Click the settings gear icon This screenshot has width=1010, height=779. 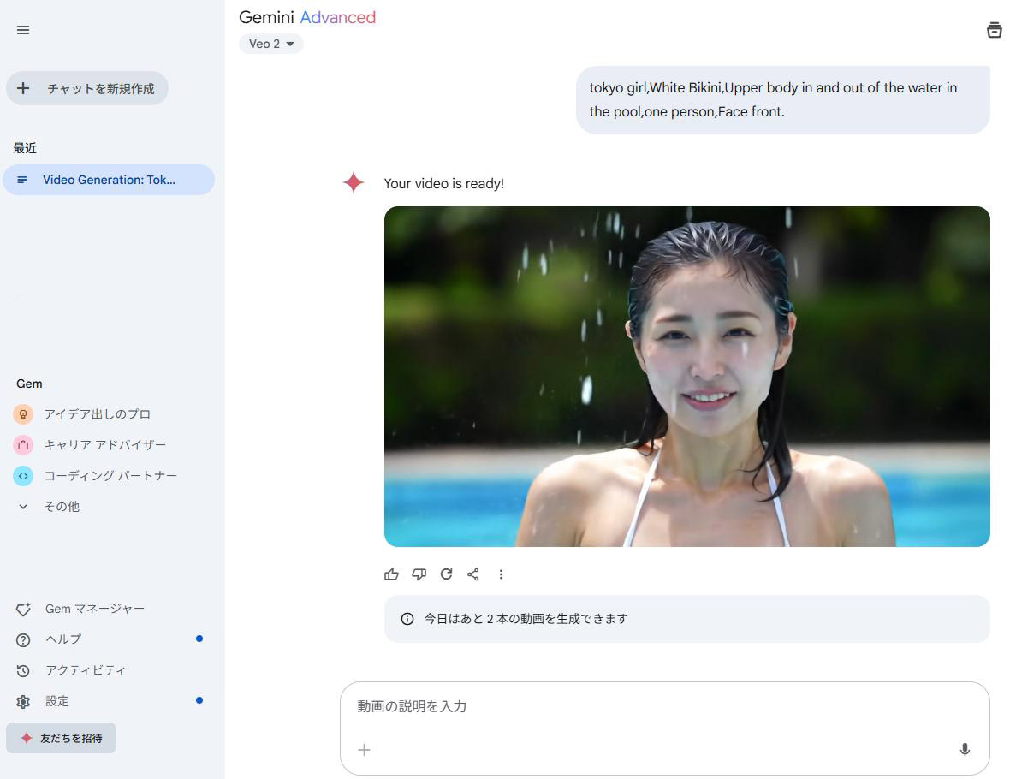[x=23, y=702]
